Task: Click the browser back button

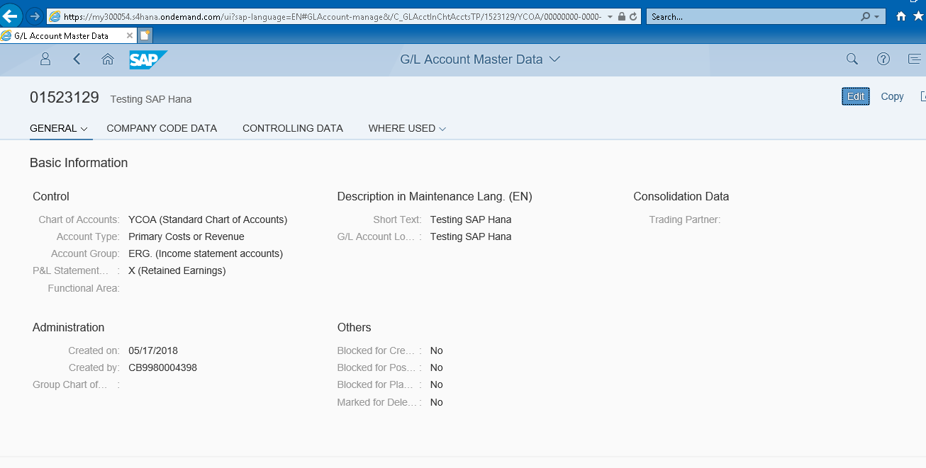Action: click(x=11, y=16)
